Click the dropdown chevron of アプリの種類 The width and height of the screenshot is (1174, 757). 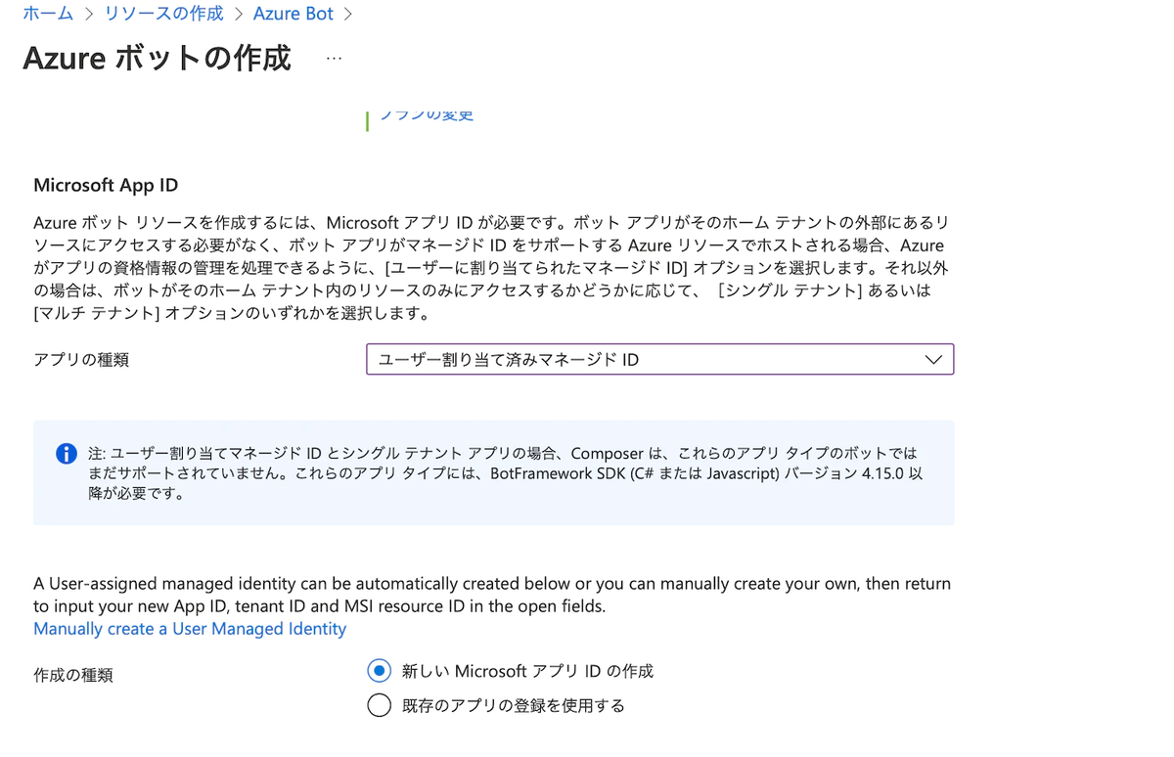[932, 359]
